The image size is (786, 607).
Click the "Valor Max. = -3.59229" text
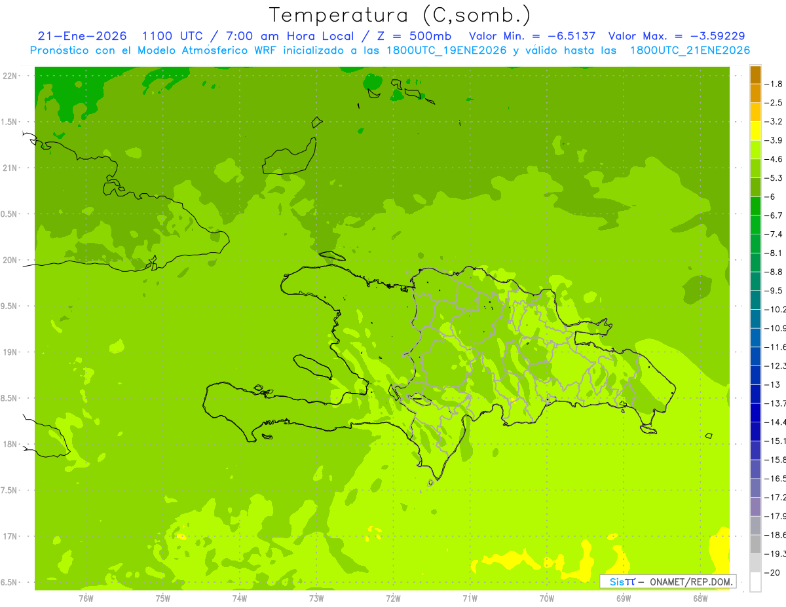(x=677, y=36)
